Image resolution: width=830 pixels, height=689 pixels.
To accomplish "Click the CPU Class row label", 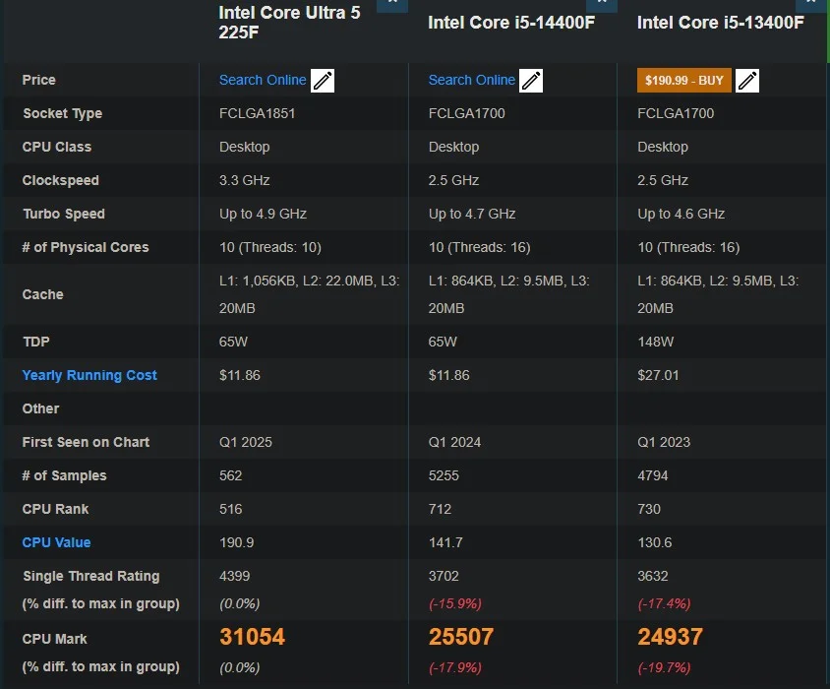I will click(57, 147).
